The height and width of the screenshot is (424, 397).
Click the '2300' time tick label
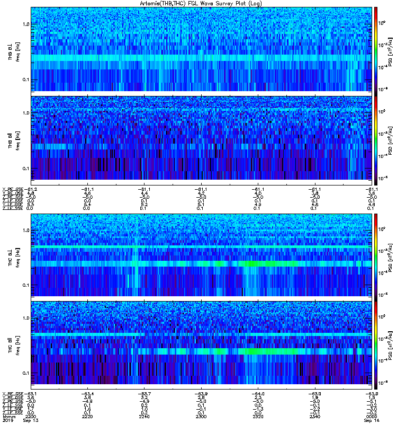(201, 417)
